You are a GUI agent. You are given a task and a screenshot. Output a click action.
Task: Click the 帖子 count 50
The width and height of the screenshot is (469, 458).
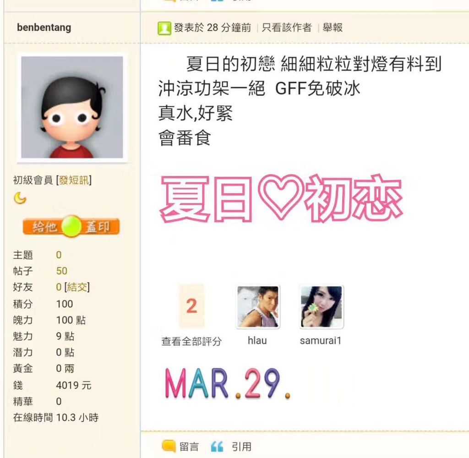click(x=62, y=271)
